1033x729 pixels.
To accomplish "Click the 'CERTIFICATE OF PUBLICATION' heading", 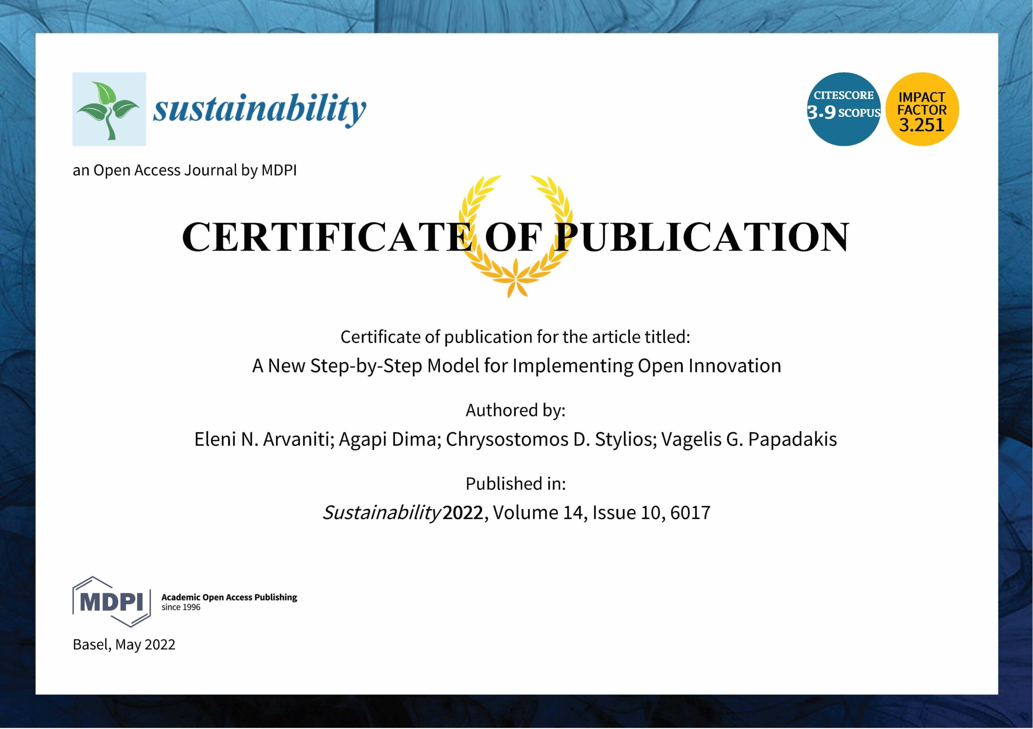I will [516, 236].
